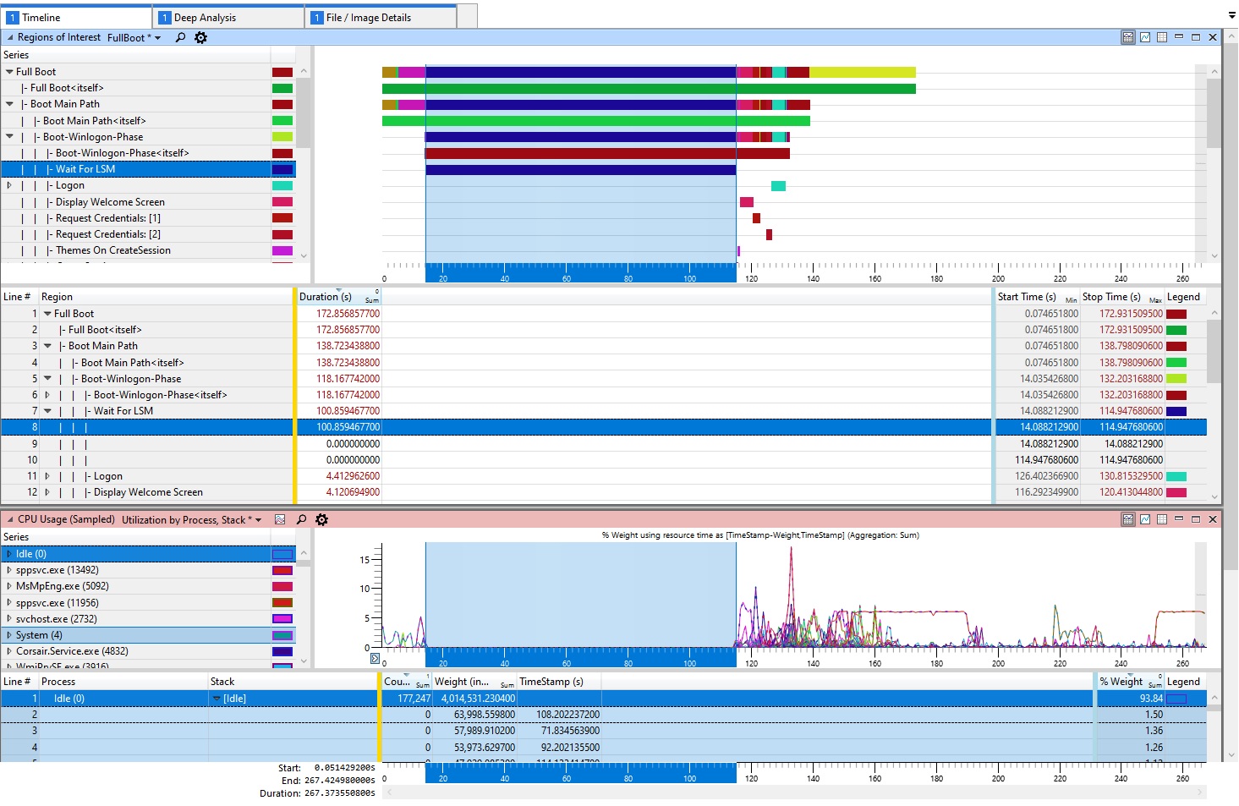Viewport: 1239px width, 806px height.
Task: Sort by Stop Time (s) column
Action: (x=1122, y=297)
